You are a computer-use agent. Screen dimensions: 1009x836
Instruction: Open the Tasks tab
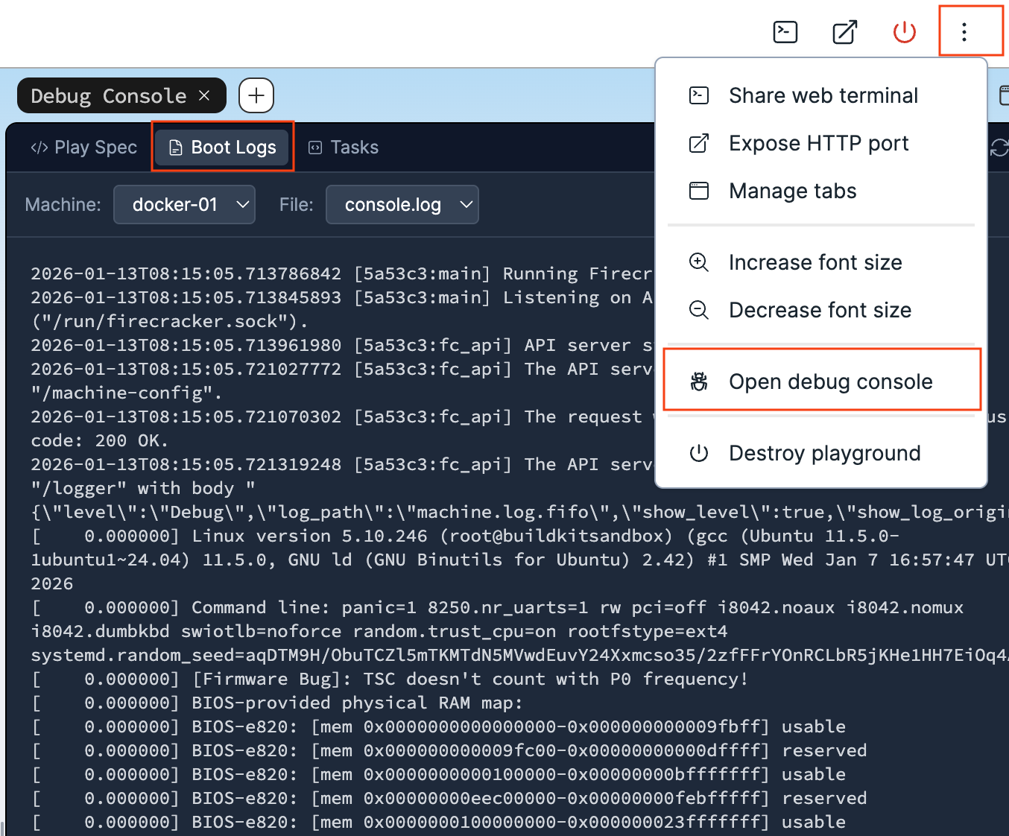[343, 147]
